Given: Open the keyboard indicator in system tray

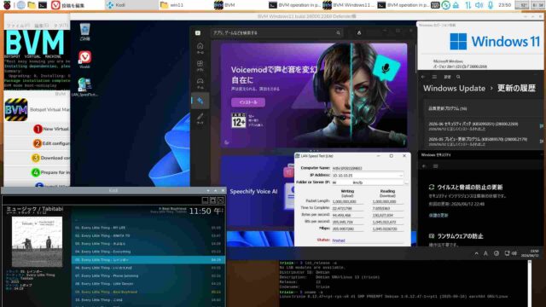Looking at the screenshot, I should (x=435, y=5).
